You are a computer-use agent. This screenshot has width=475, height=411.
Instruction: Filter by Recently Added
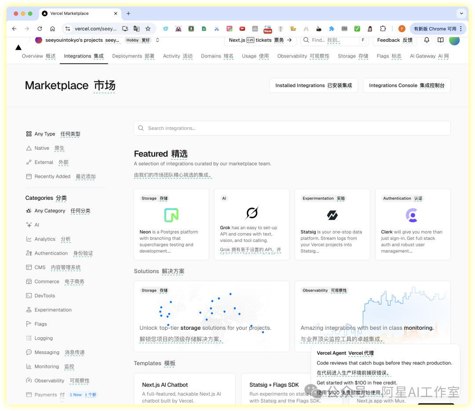pyautogui.click(x=61, y=177)
